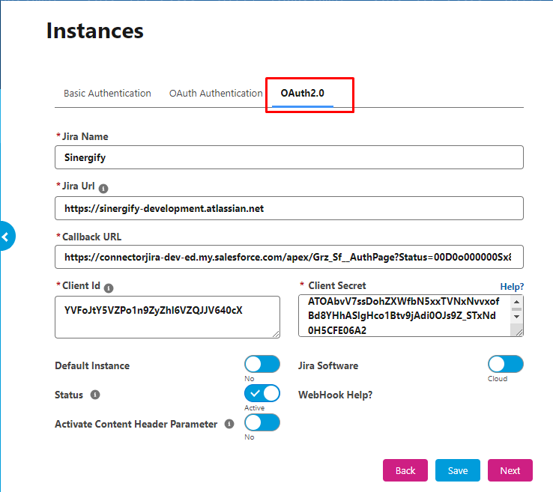553x492 pixels.
Task: Click the Jira Url info icon
Action: [103, 189]
